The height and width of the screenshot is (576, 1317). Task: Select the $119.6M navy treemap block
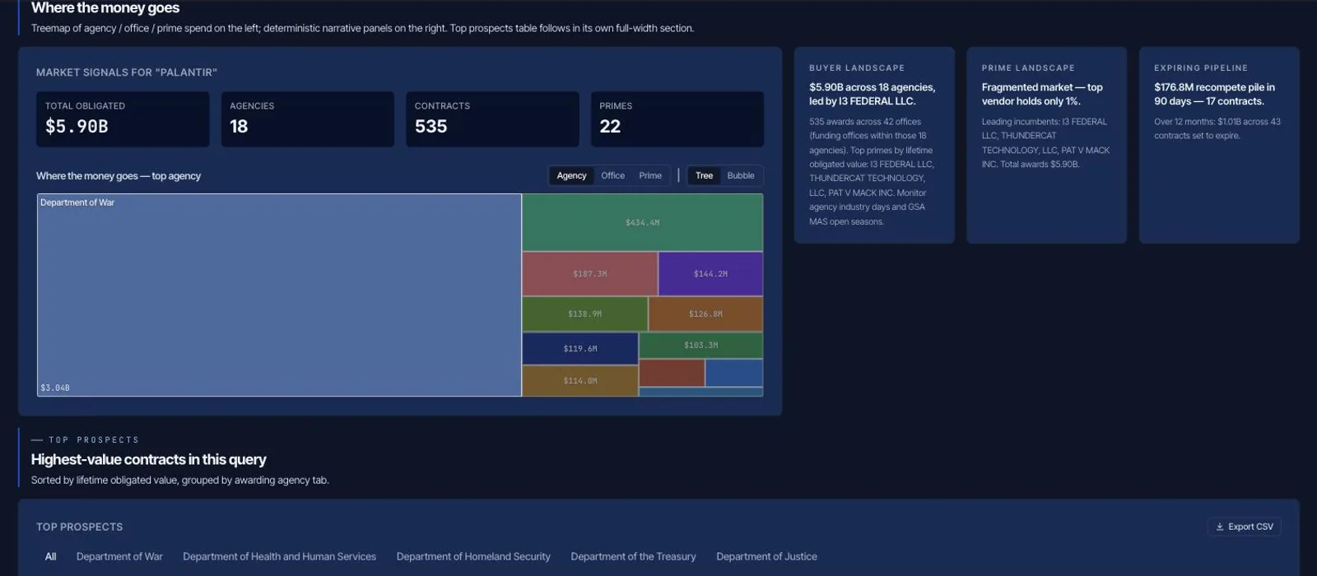click(x=579, y=349)
